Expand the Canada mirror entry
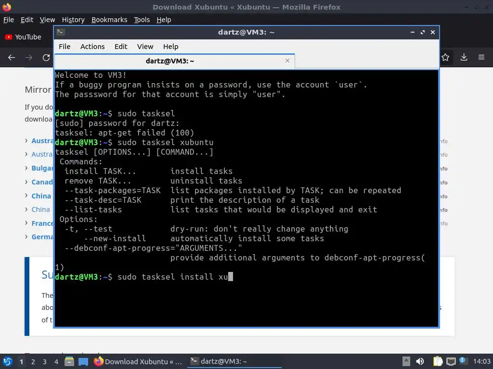Screen dimensions: 493x369 (26, 182)
